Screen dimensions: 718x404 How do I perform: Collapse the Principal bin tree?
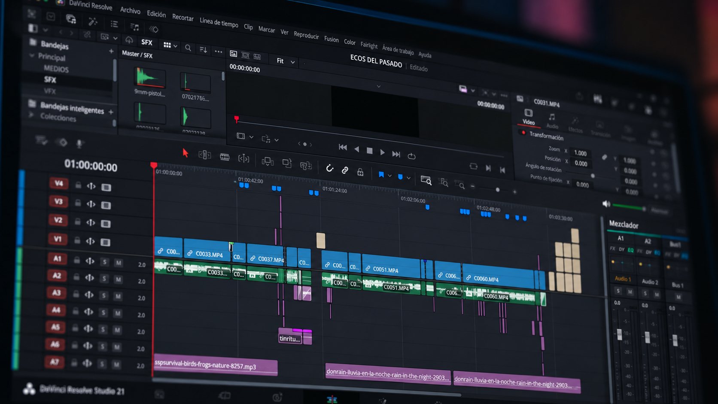[32, 55]
